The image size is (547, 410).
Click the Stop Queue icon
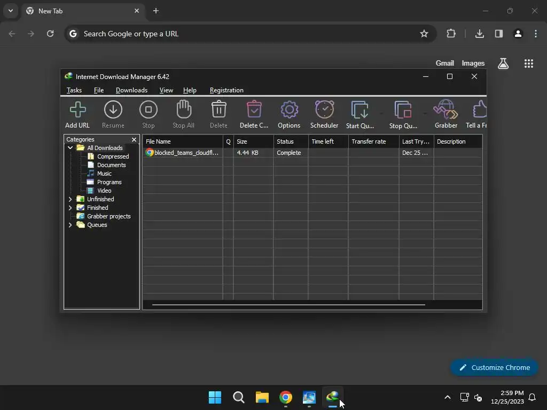coord(403,110)
